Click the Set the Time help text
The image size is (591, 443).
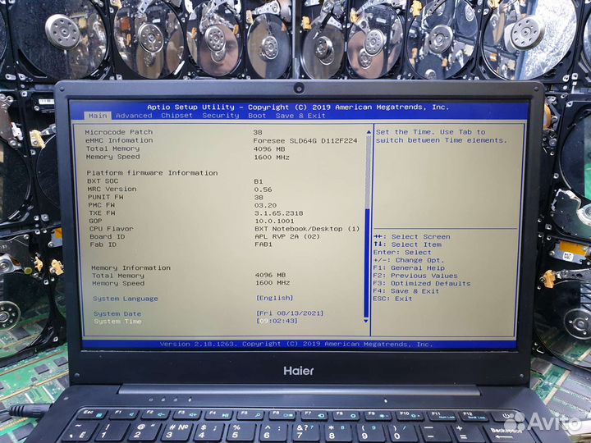441,136
